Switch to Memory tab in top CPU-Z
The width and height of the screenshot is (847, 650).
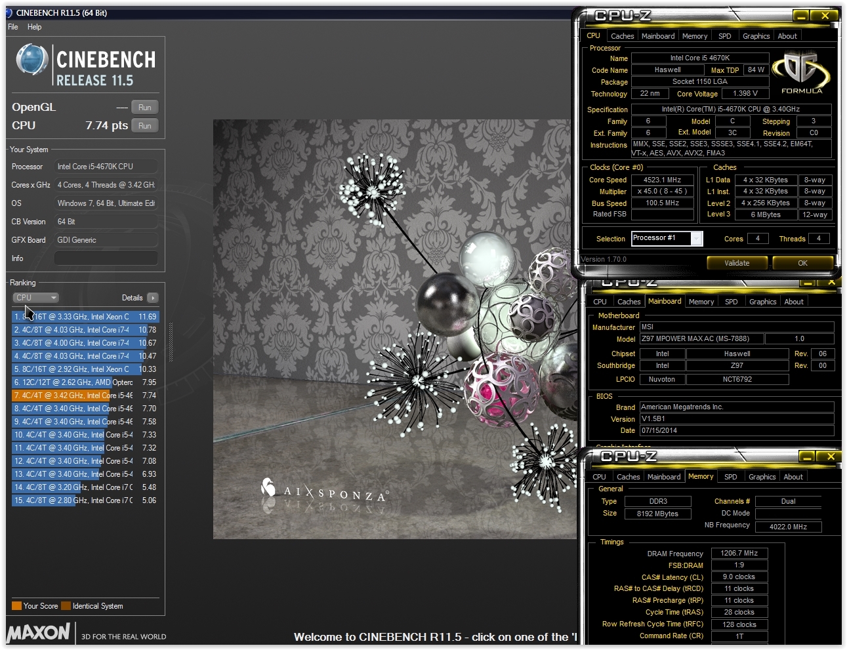(x=695, y=36)
